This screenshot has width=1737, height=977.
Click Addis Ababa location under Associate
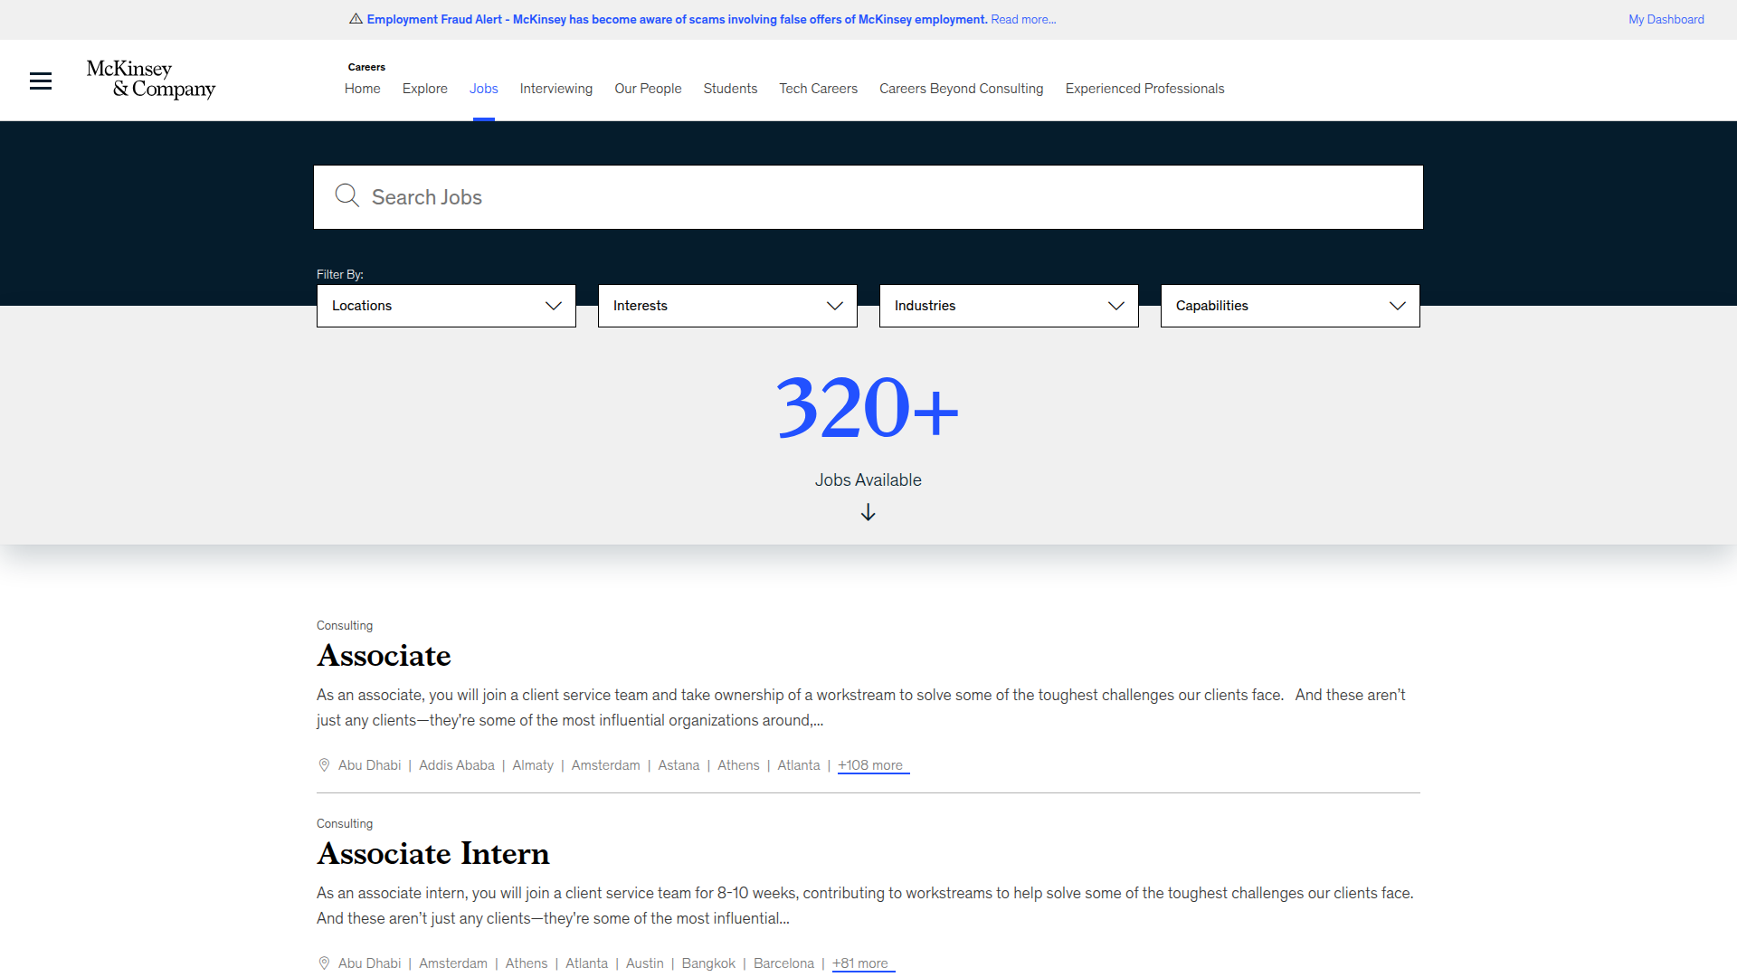pos(457,765)
